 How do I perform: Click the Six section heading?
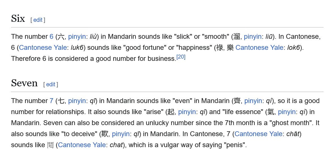(18, 19)
